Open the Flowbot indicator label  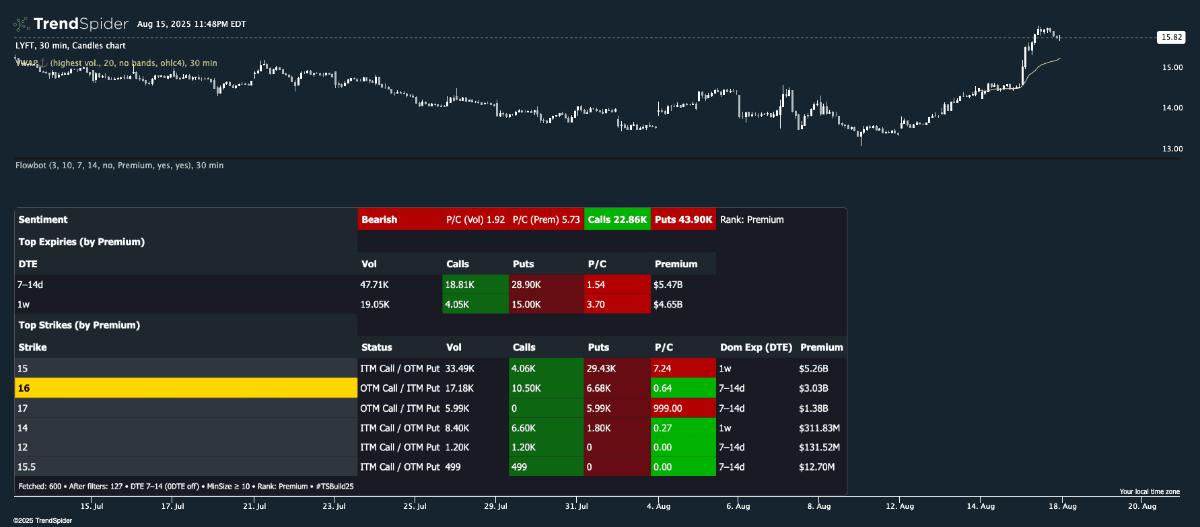point(119,166)
